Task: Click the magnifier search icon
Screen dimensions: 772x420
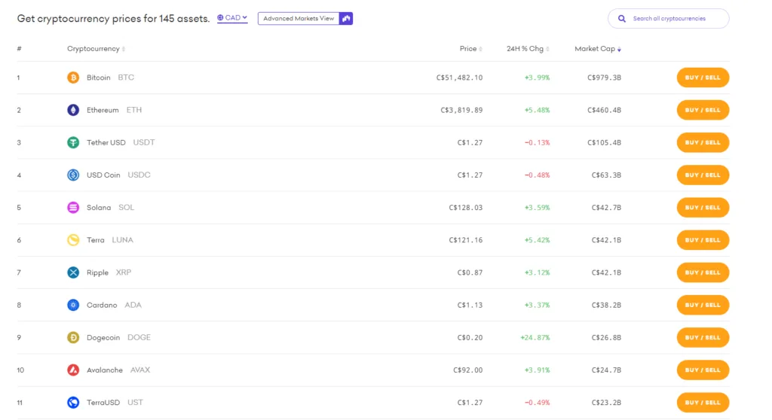Action: point(622,19)
